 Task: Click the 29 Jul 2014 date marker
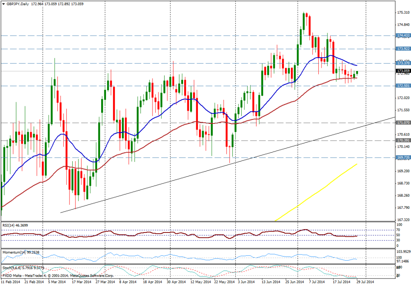[365, 282]
